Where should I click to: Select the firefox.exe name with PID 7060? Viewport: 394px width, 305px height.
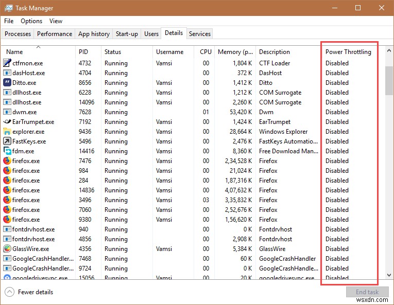26,210
